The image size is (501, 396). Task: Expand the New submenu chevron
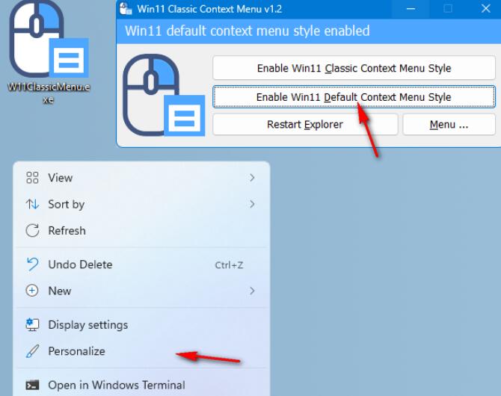pyautogui.click(x=252, y=291)
